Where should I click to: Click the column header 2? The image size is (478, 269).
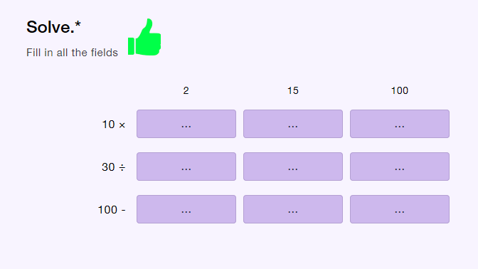pos(186,90)
